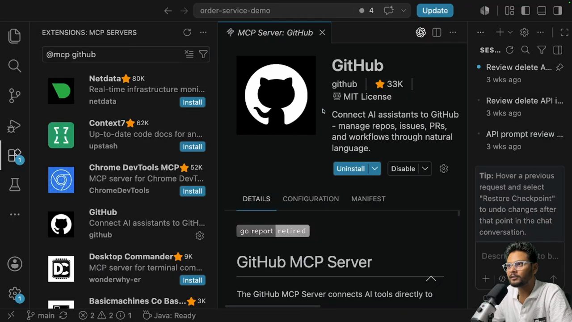Open more actions in Extensions view header
572x322 pixels.
pos(203,32)
